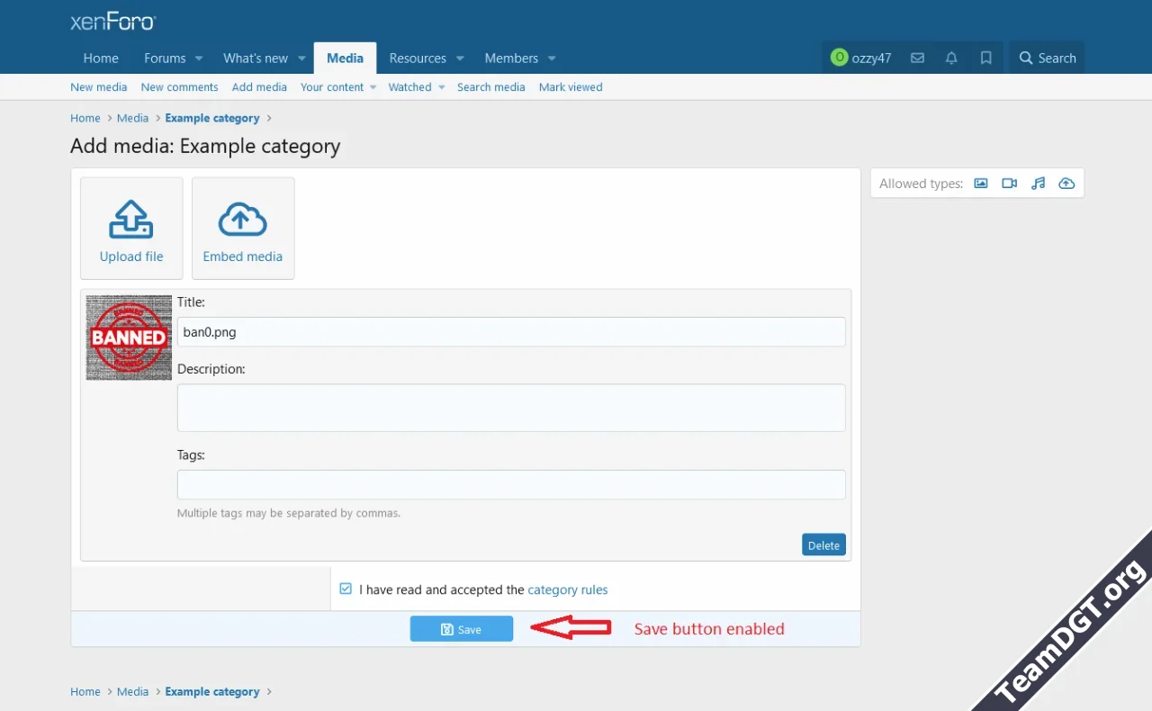
Task: View alerts via the bell icon
Action: point(951,58)
